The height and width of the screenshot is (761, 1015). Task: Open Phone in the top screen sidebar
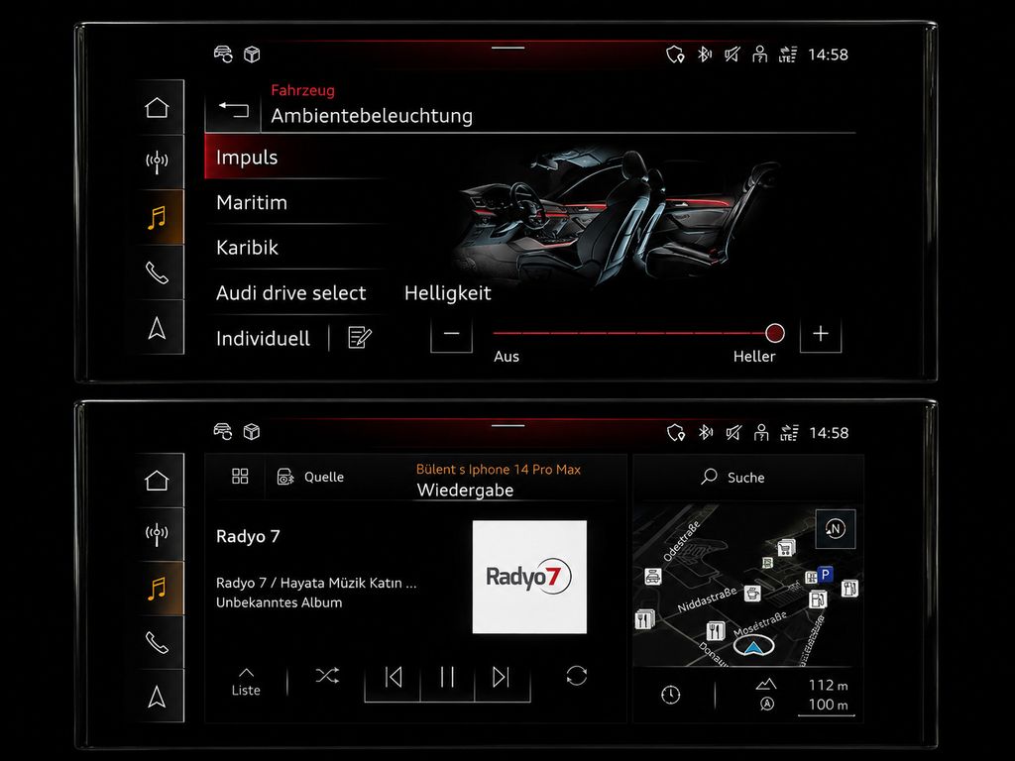click(x=158, y=272)
